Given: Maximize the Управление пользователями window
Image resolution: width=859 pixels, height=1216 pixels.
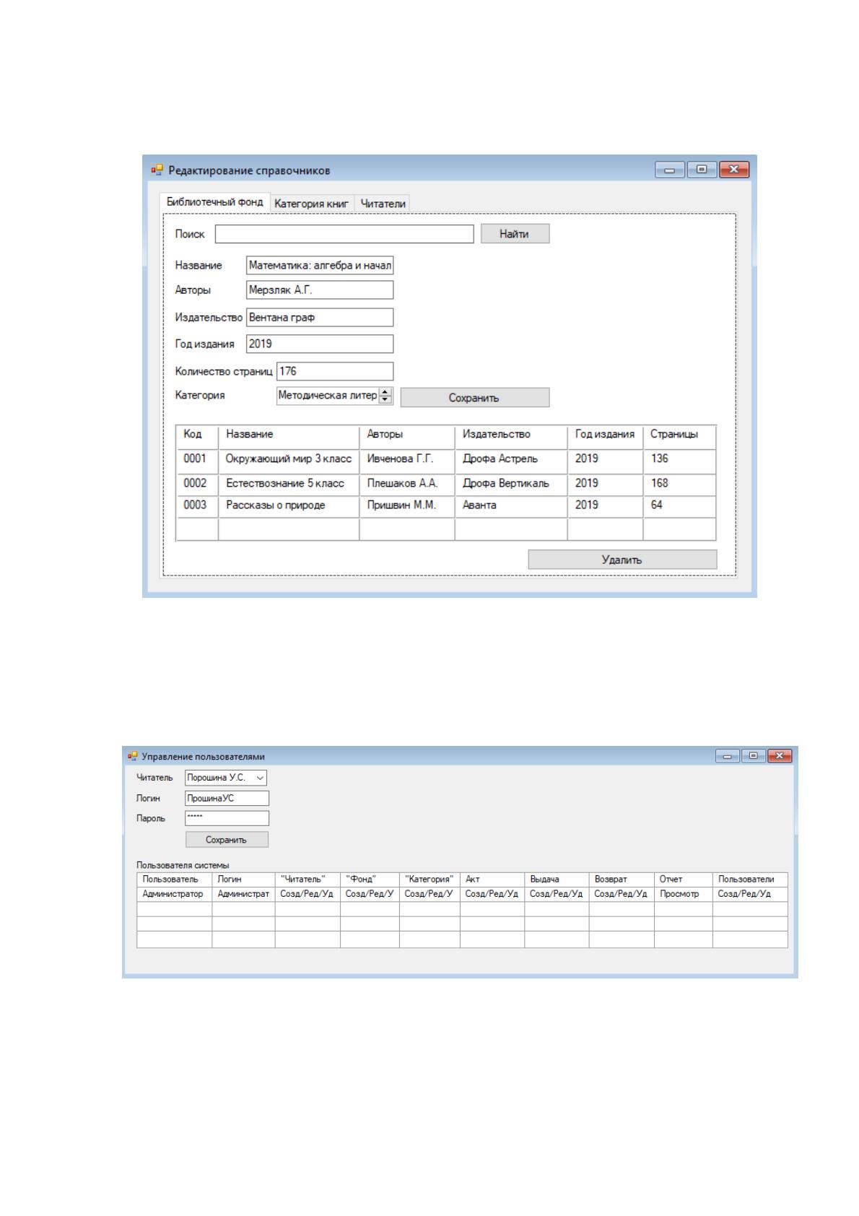Looking at the screenshot, I should (x=754, y=756).
